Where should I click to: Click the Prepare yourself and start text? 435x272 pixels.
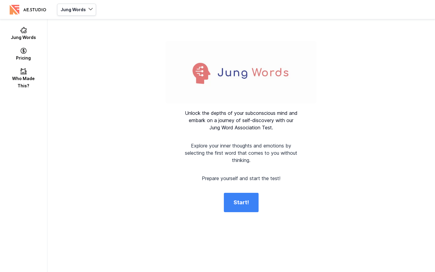[x=241, y=178]
